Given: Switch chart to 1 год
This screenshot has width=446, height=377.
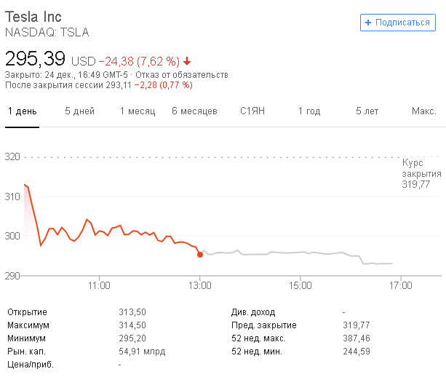Looking at the screenshot, I should point(309,111).
